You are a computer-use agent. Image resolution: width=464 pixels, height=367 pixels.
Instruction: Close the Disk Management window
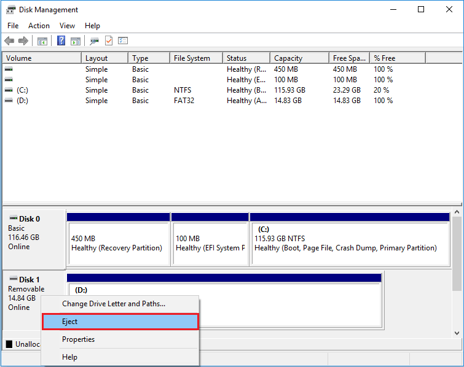click(x=449, y=9)
